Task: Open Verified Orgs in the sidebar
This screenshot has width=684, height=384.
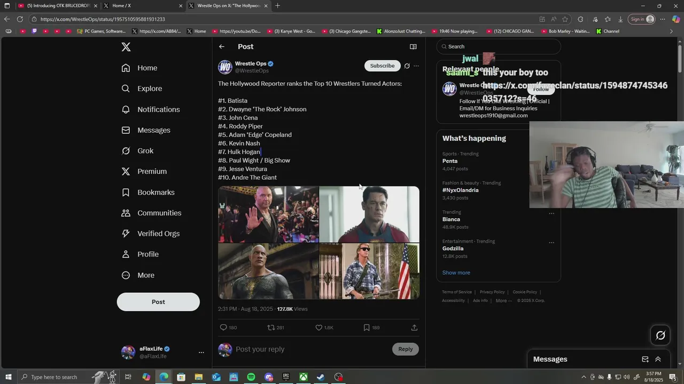Action: tap(151, 234)
